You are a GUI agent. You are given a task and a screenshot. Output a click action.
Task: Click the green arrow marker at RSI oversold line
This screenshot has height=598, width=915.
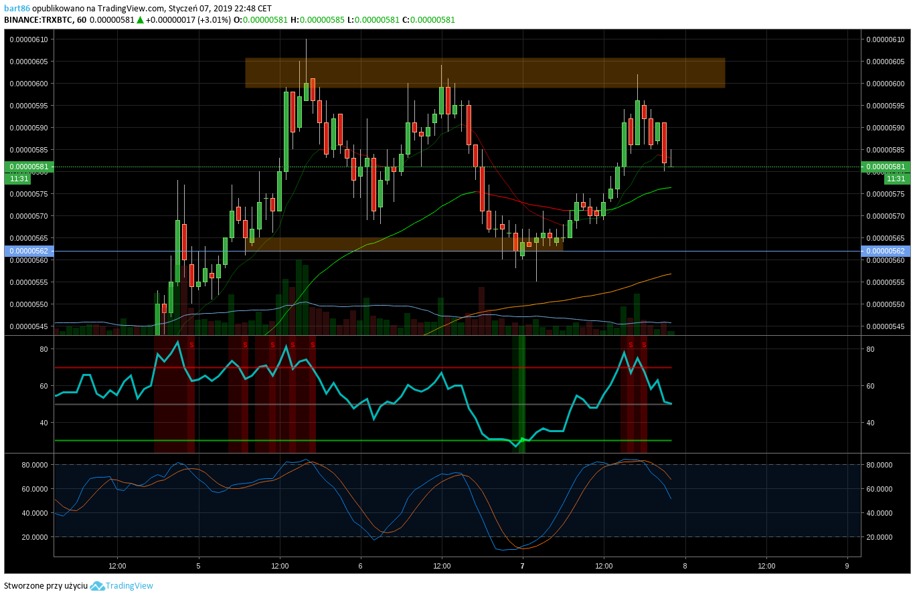[523, 439]
